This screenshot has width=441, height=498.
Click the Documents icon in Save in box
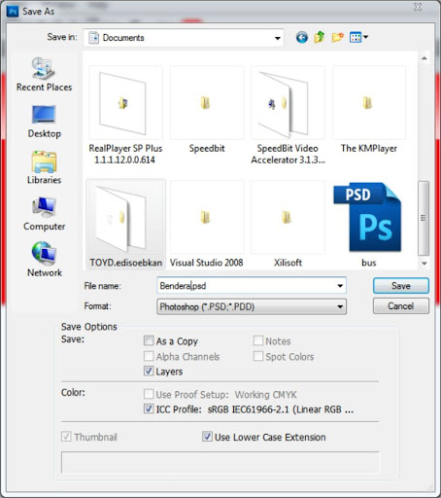[94, 38]
